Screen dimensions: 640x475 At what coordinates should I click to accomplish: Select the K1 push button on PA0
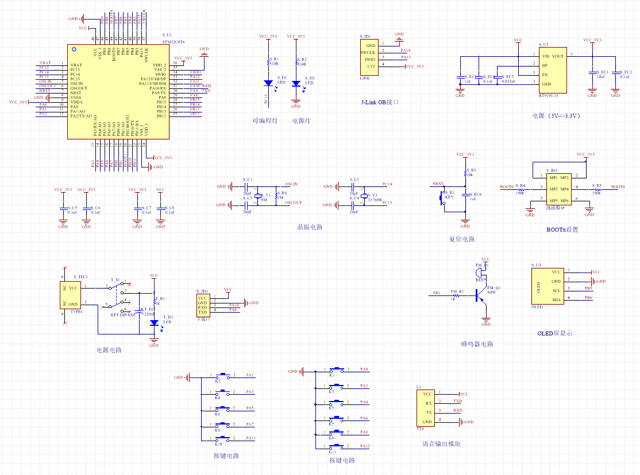coord(337,370)
